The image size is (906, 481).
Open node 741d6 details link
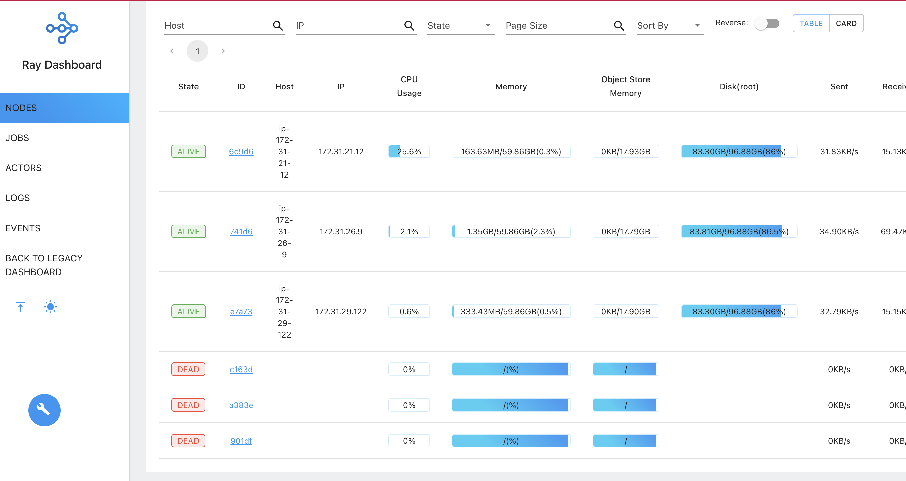click(x=241, y=231)
